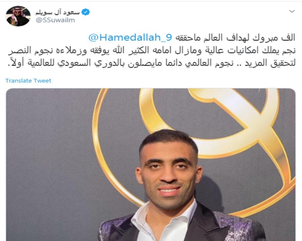The image size is (302, 241).
Task: Click display name سعود آل سويلم
Action: click(x=58, y=12)
